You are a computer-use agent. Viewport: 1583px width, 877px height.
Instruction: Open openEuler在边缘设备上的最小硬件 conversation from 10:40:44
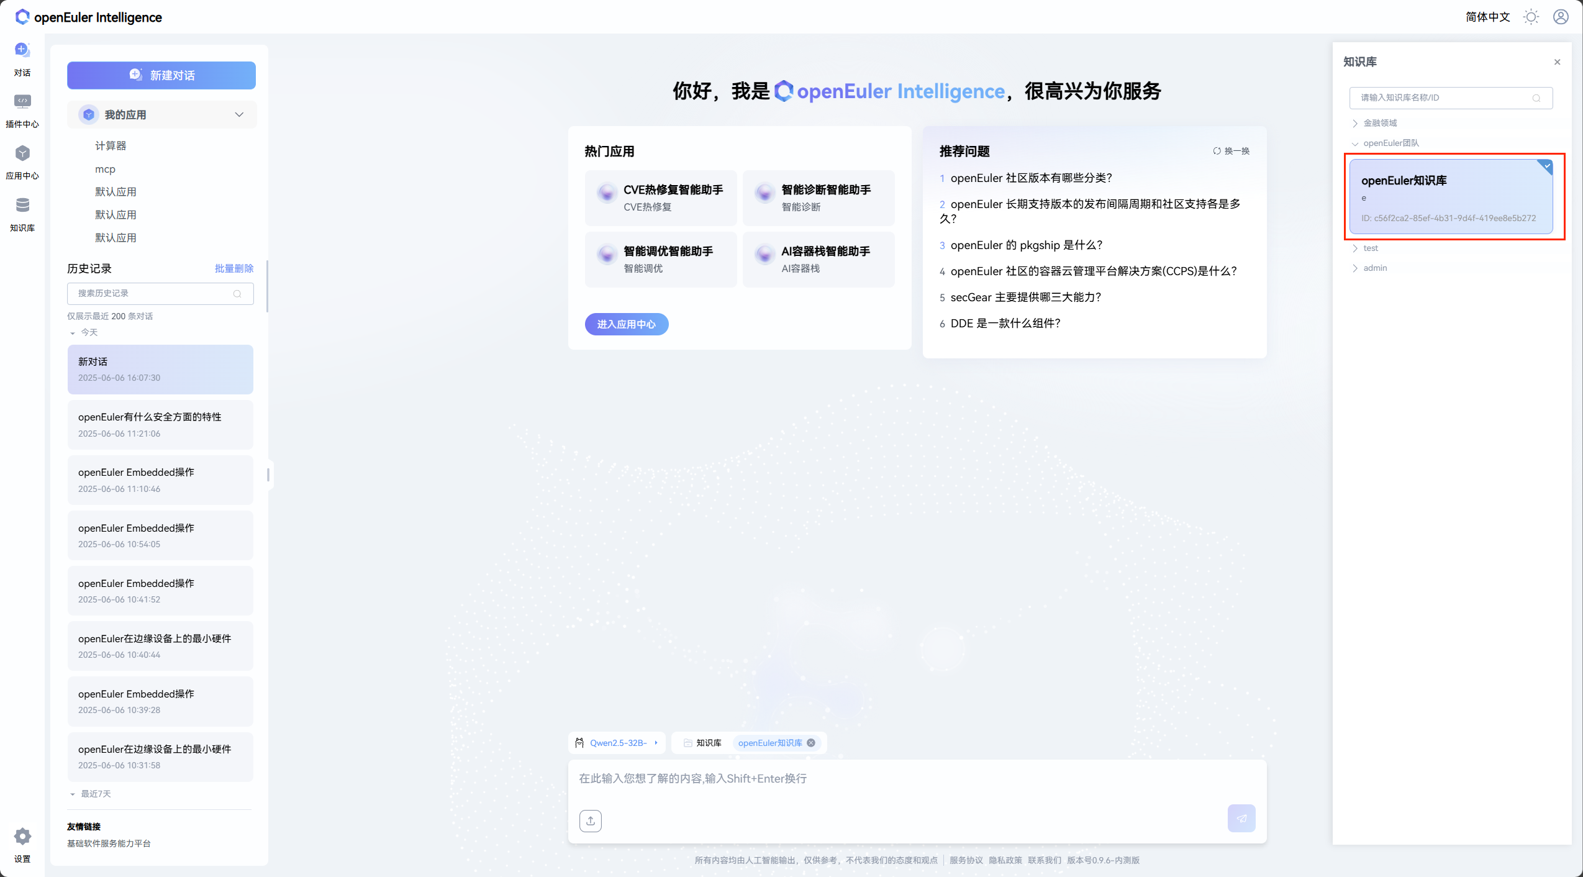point(160,646)
